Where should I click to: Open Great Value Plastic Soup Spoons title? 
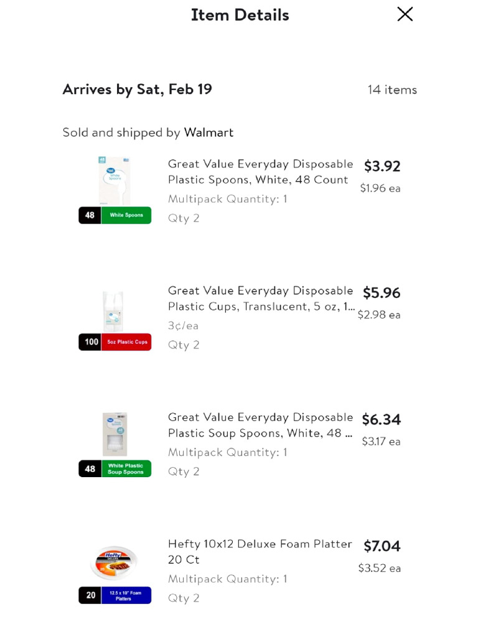[260, 425]
